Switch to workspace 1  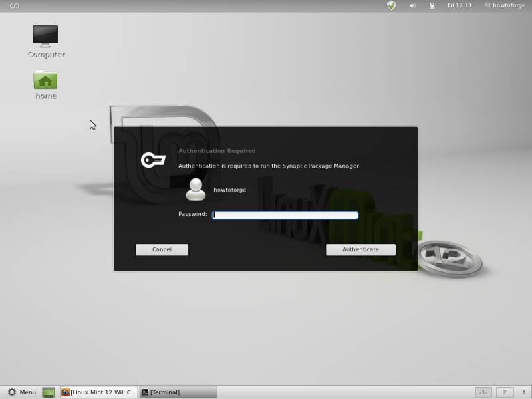(483, 392)
